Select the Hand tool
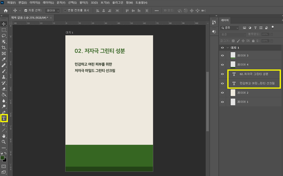This screenshot has width=283, height=176. 4,136
